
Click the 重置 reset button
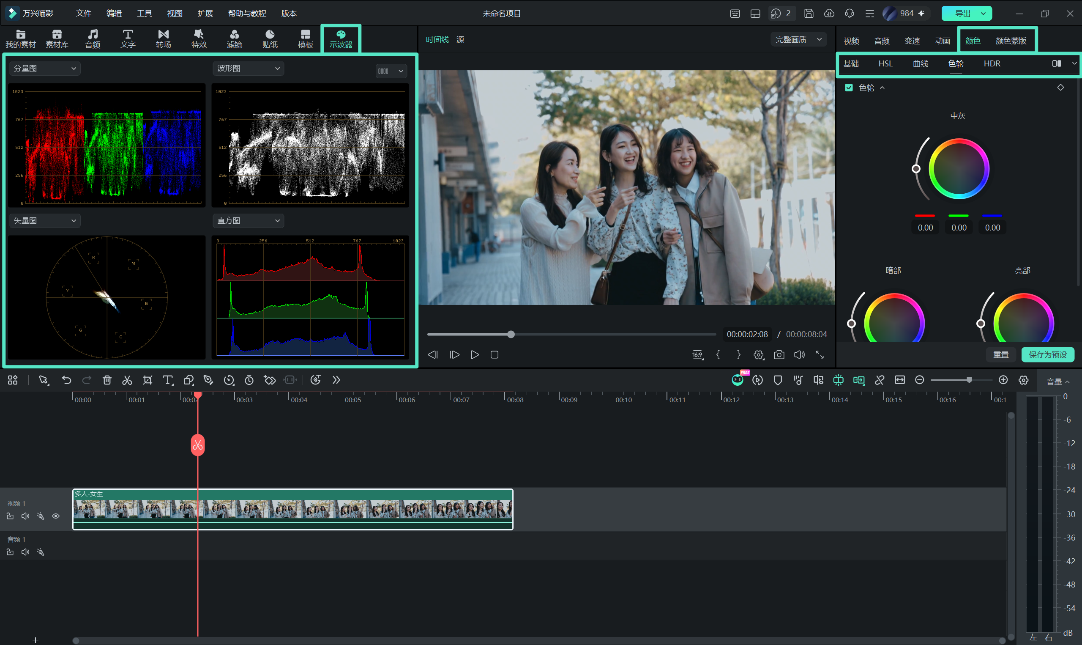click(x=1001, y=355)
